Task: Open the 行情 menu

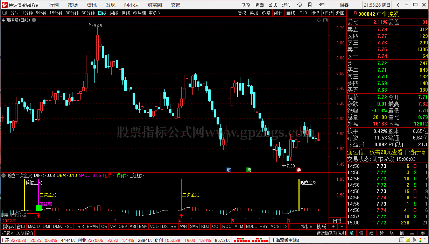Action: click(x=54, y=5)
